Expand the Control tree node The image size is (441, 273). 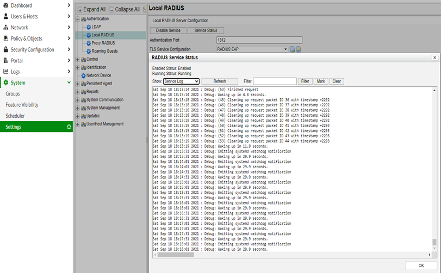78,60
